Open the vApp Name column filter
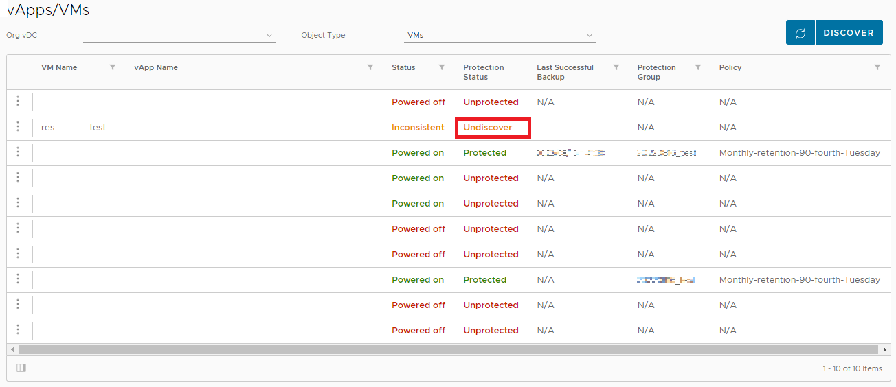Screen dimensions: 896x387 coord(370,67)
